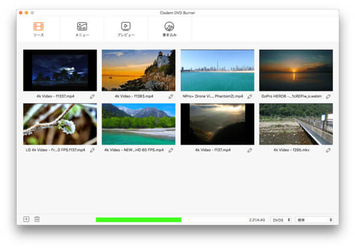This screenshot has height=248, width=355.
Task: Edit the NPro+ Drone video via pencil icon
Action: (250, 96)
